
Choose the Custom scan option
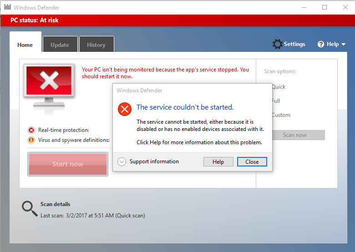point(281,115)
